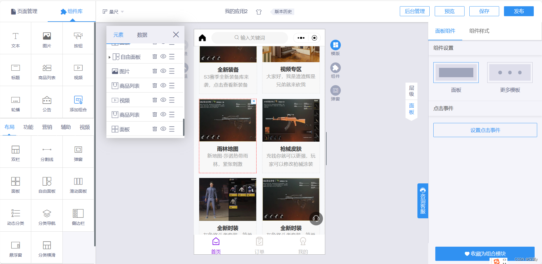542x264 pixels.
Task: Add a 滑动面板 sliding panel
Action: (x=78, y=185)
